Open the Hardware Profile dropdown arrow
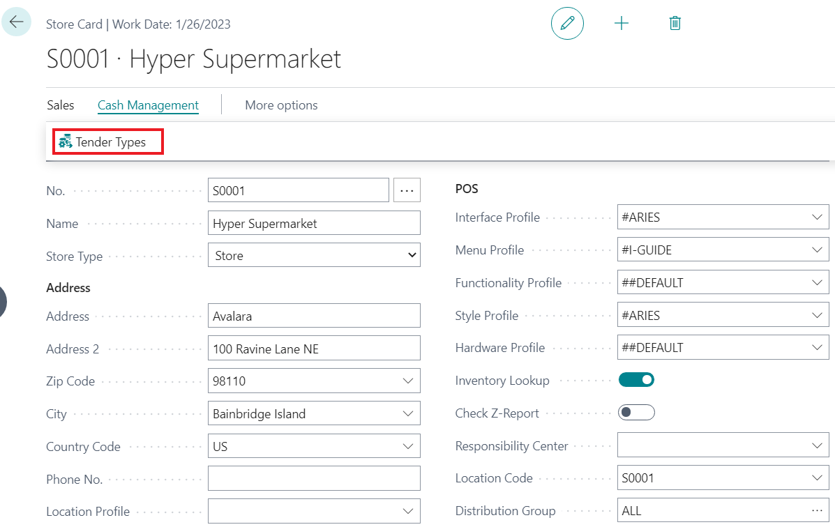 [x=817, y=348]
